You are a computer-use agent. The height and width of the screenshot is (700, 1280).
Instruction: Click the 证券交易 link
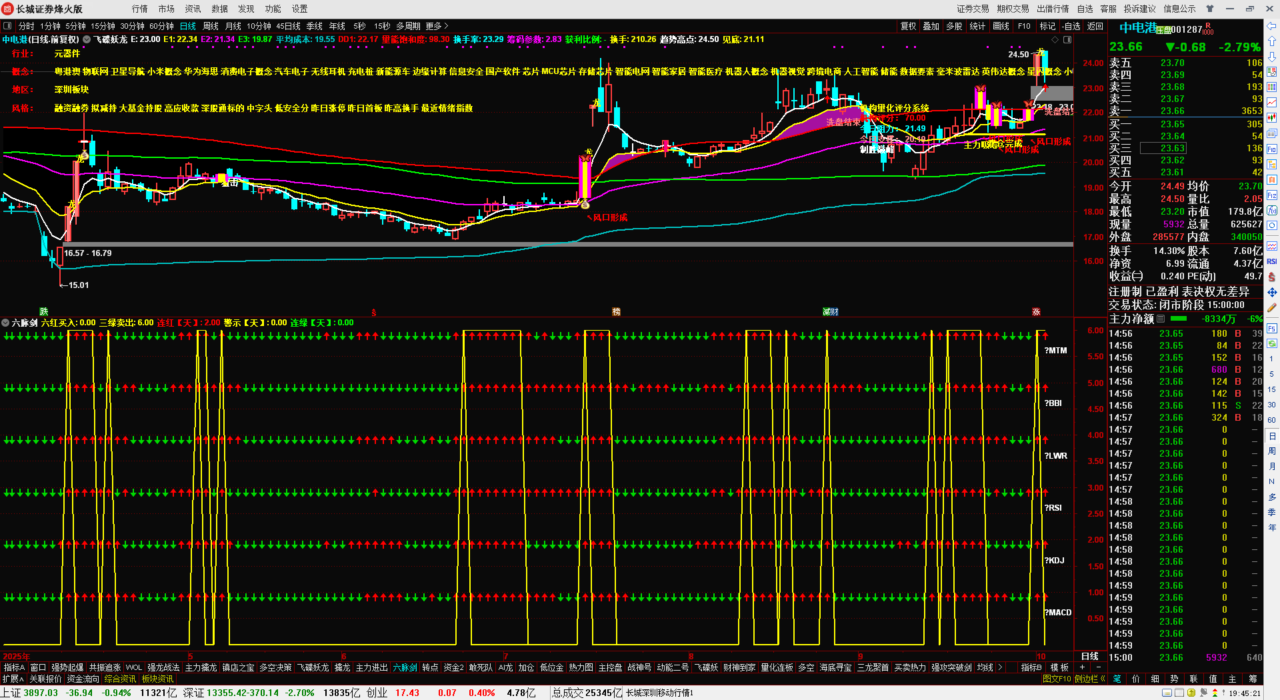(973, 9)
